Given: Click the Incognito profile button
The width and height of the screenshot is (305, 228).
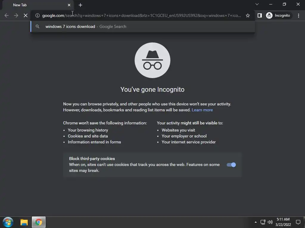Looking at the screenshot, I should pyautogui.click(x=278, y=15).
